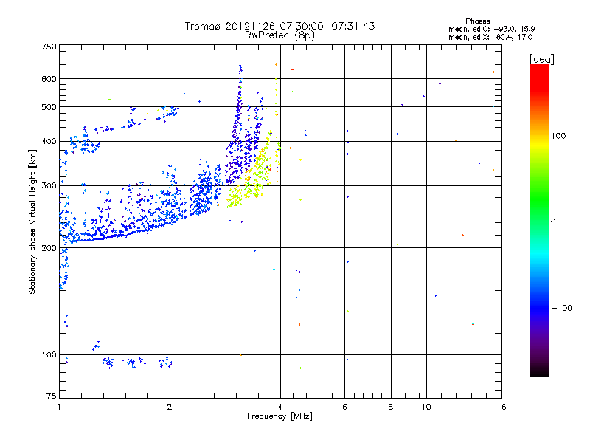Click the y-axis tick label '500'
The image size is (590, 443).
pos(49,107)
